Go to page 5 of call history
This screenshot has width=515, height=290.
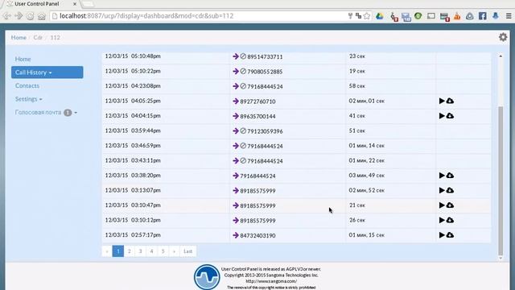tap(163, 251)
